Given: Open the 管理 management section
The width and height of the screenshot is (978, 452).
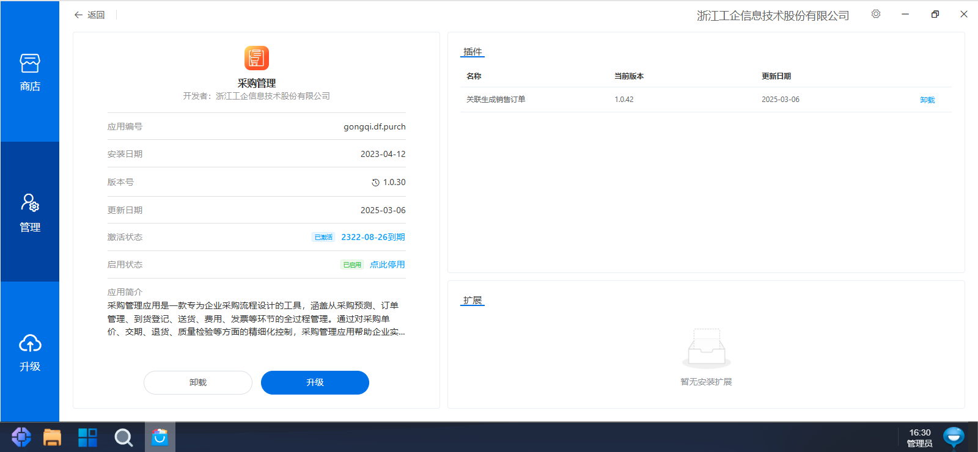Looking at the screenshot, I should [x=30, y=212].
